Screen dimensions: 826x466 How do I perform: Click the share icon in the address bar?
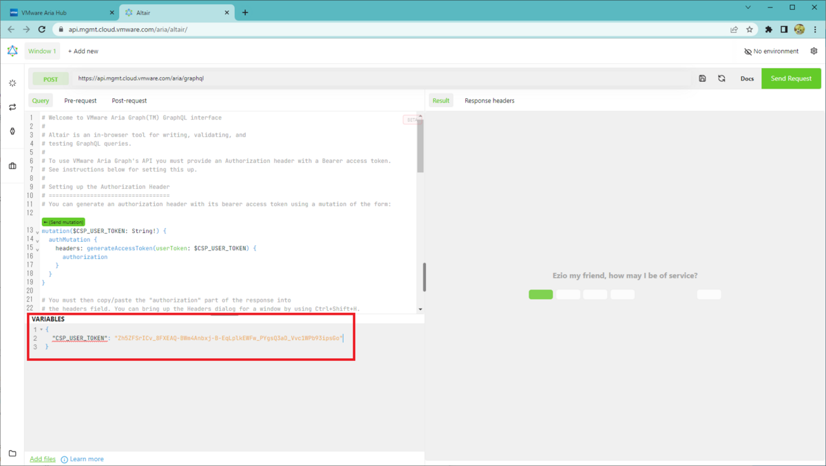tap(734, 30)
